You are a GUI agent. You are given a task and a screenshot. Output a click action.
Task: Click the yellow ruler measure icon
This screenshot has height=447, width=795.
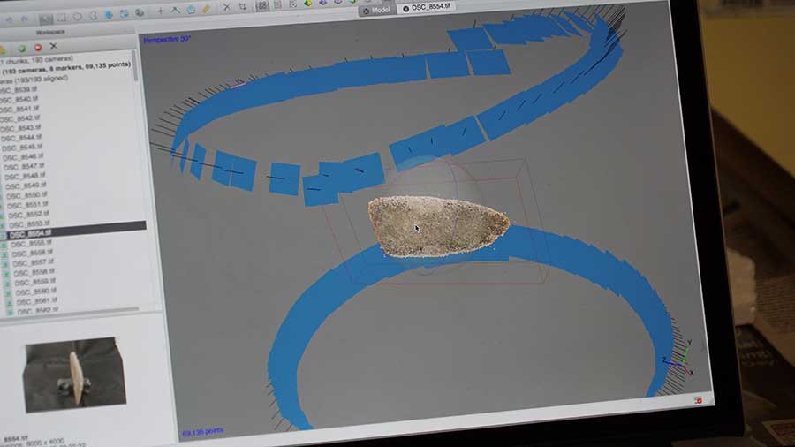tap(207, 9)
